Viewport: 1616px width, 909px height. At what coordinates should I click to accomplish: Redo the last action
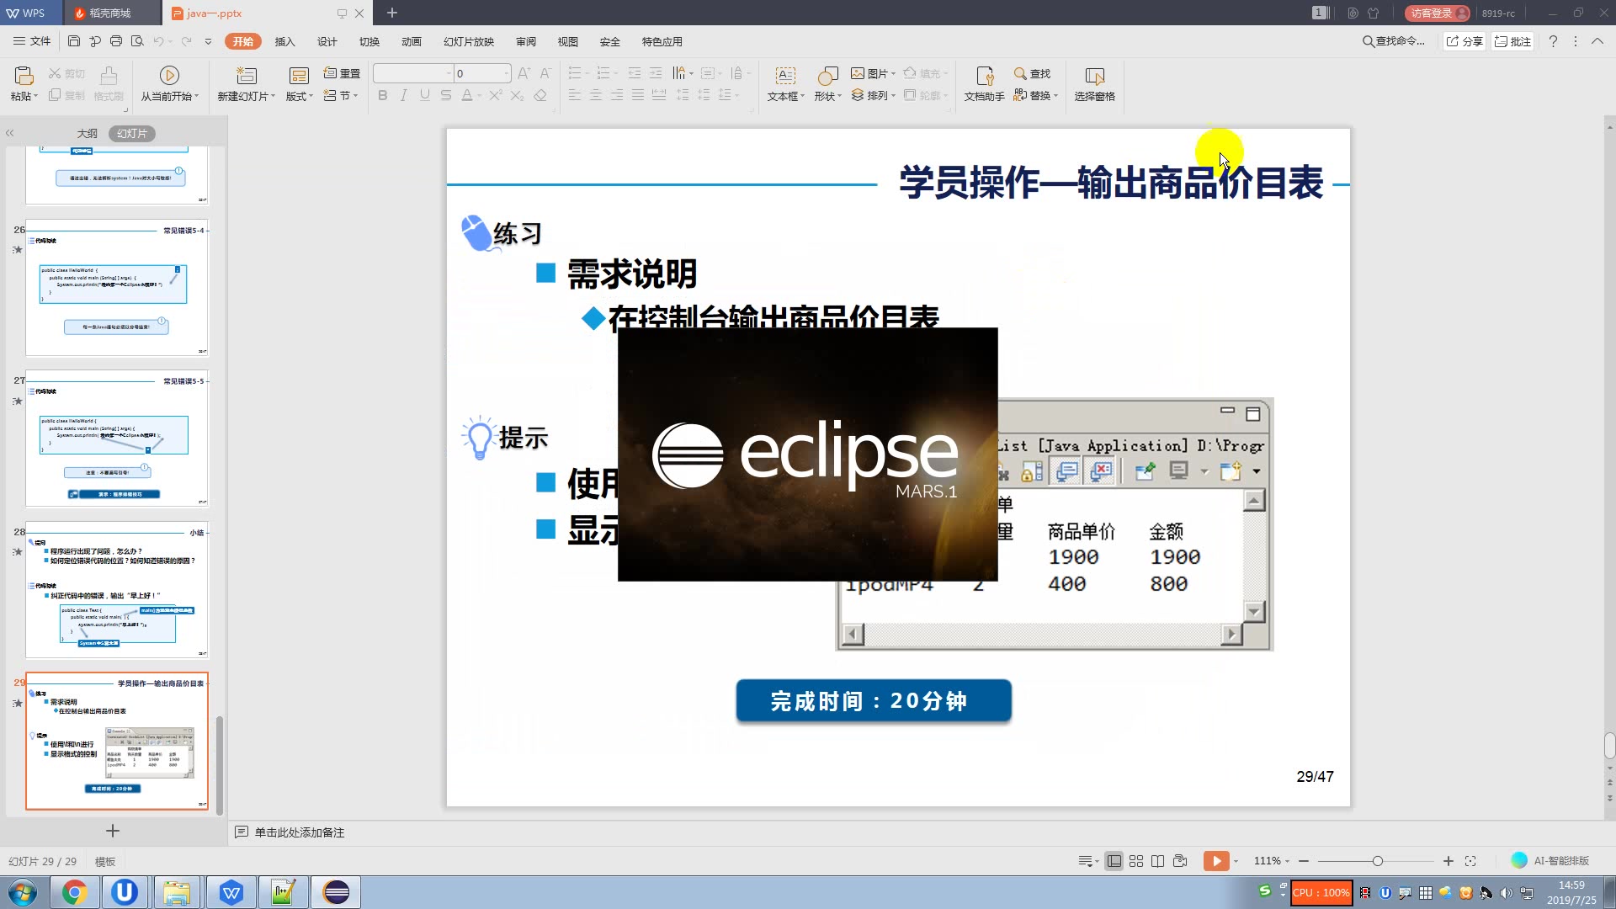pos(186,41)
